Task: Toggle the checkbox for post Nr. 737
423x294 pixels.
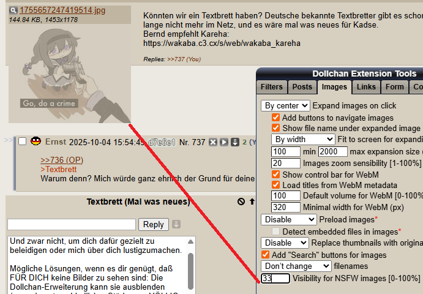Action: [x=23, y=142]
